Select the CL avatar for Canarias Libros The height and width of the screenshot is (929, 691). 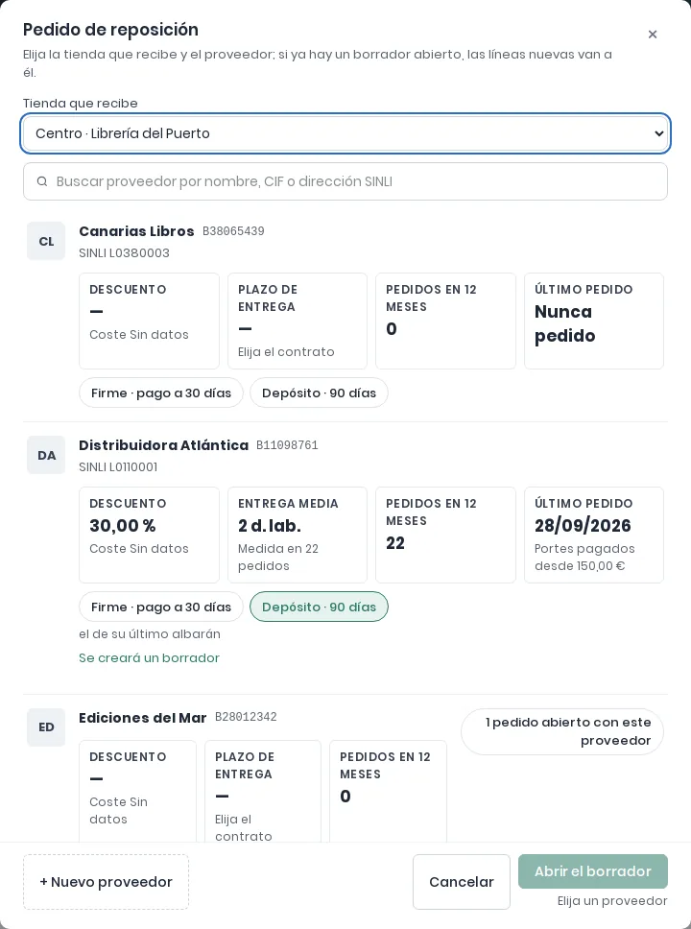pyautogui.click(x=46, y=241)
